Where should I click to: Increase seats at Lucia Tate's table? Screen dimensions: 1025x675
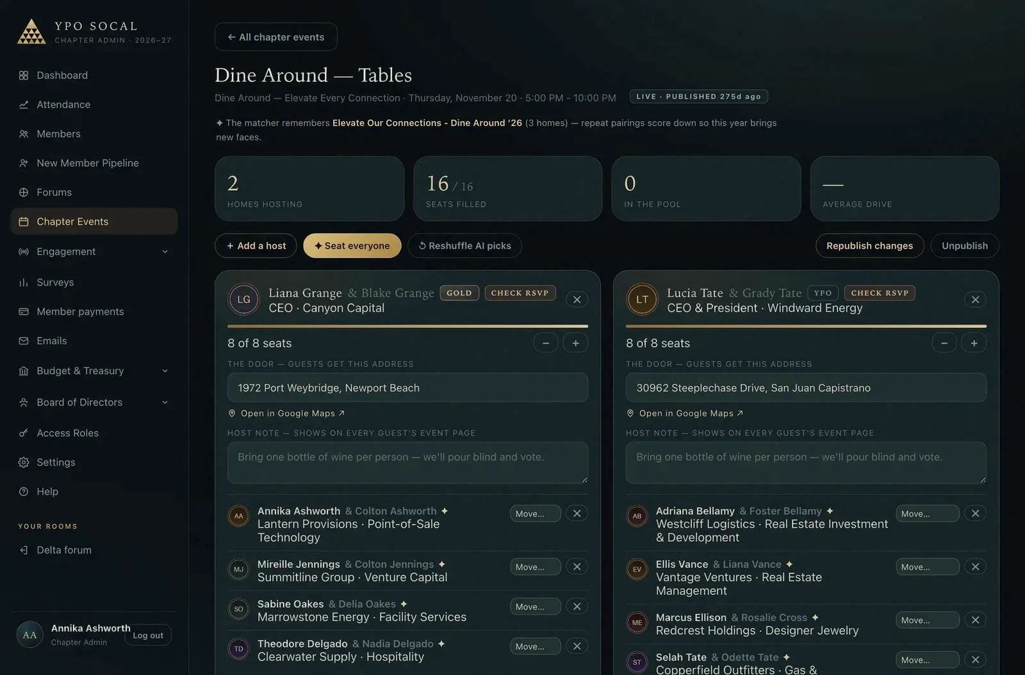point(974,343)
